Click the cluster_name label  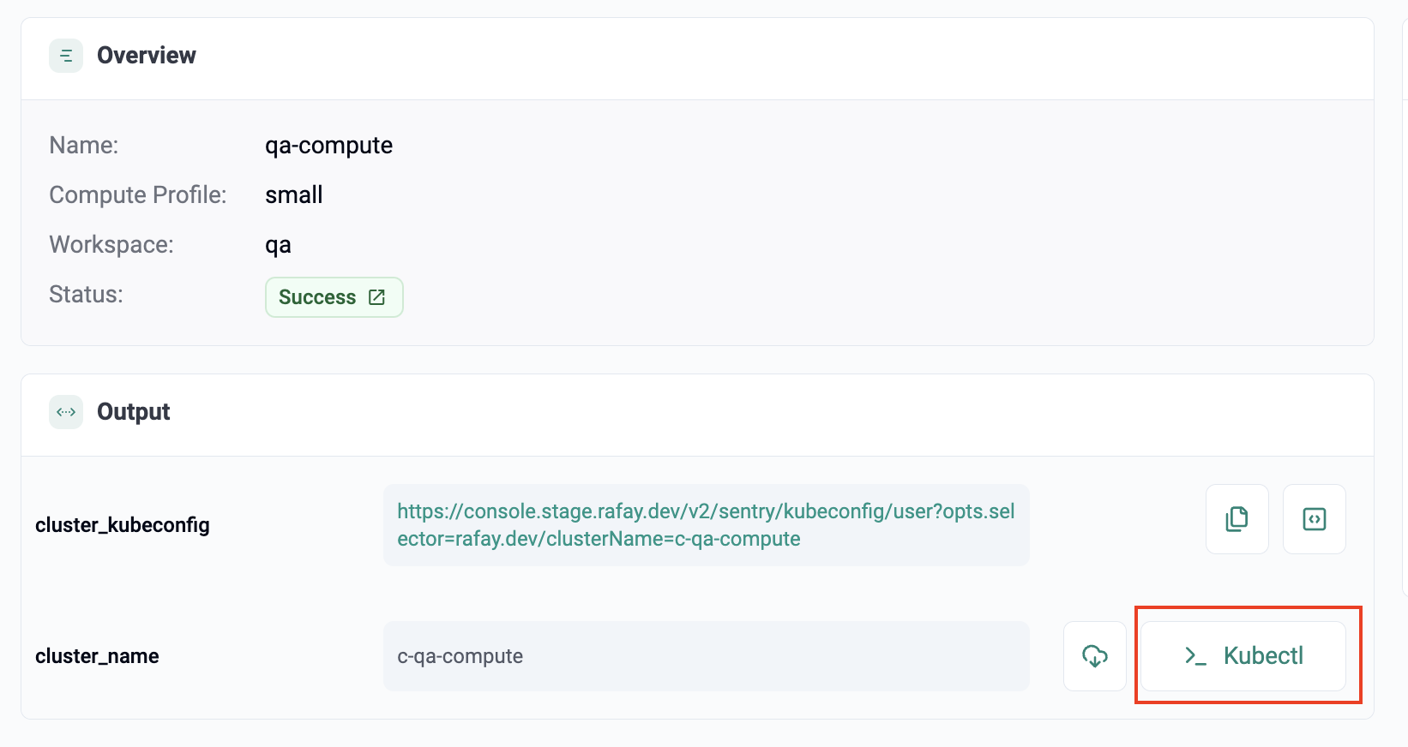97,656
